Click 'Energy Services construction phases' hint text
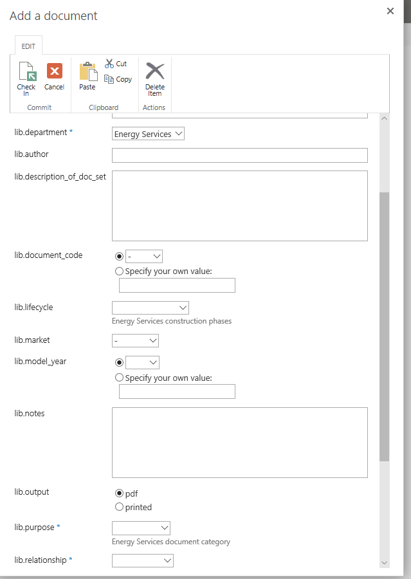Viewport: 411px width, 579px height. pyautogui.click(x=172, y=321)
